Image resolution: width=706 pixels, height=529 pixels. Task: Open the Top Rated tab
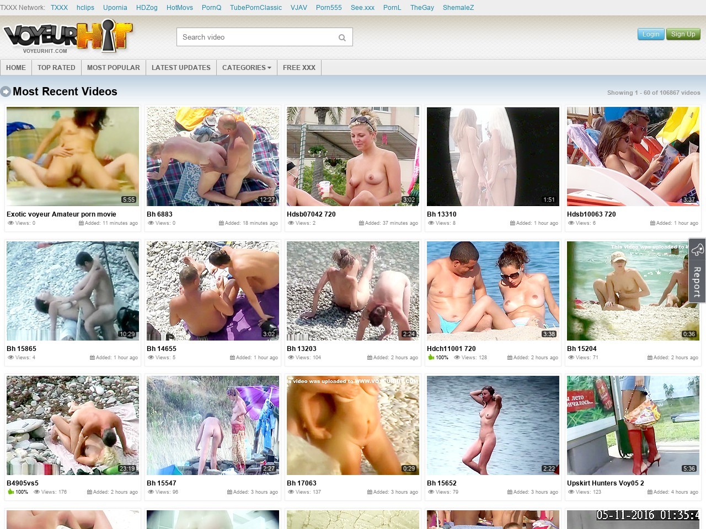[x=56, y=68]
